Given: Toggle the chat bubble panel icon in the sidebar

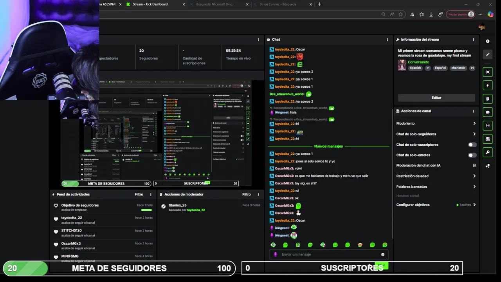Looking at the screenshot, I should 488,112.
